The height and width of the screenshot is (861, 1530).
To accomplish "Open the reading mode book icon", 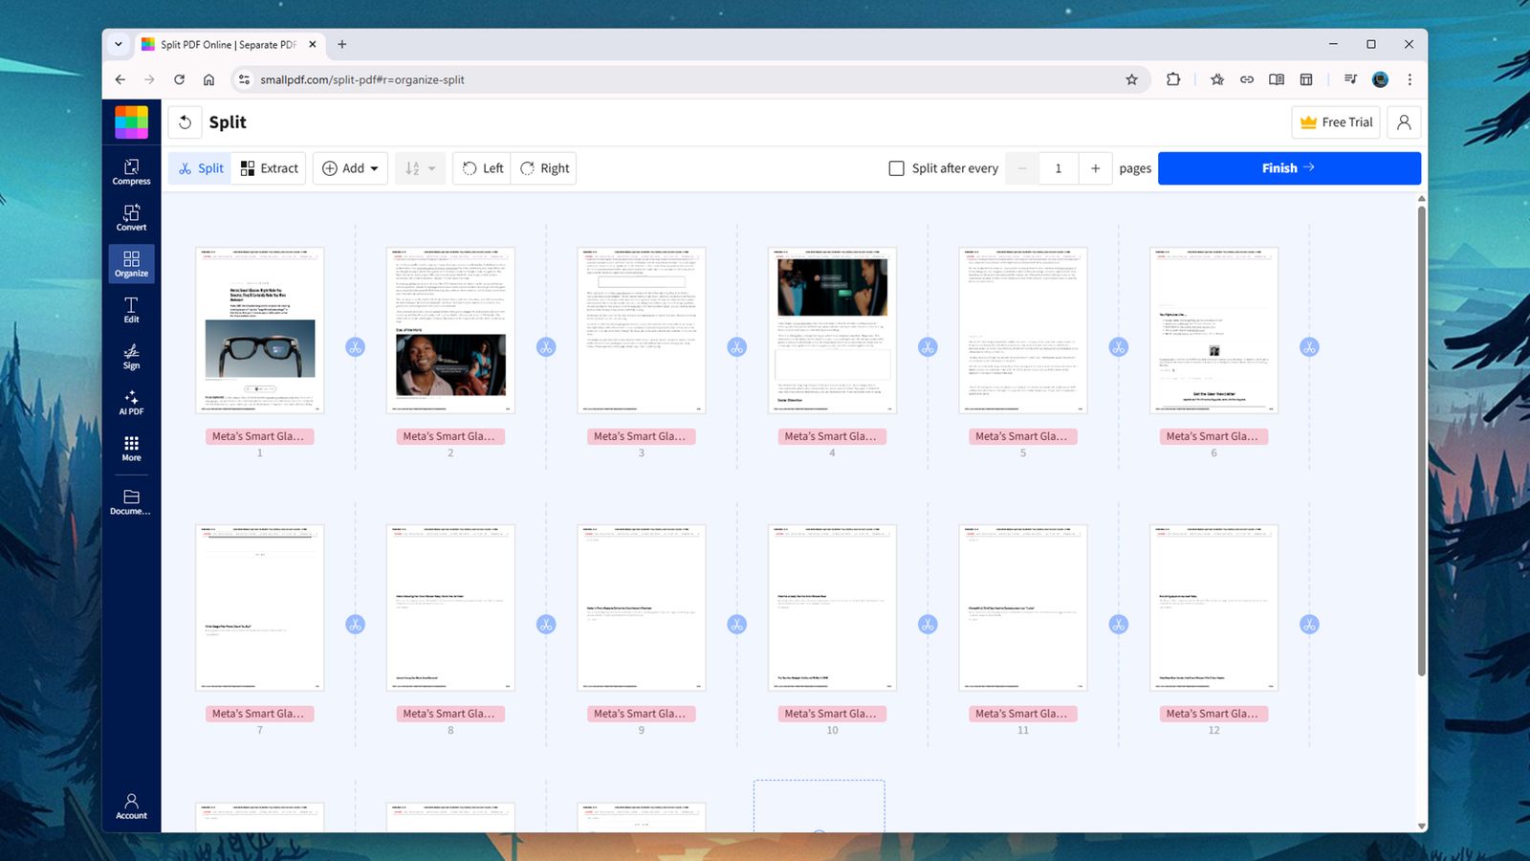I will [1277, 79].
